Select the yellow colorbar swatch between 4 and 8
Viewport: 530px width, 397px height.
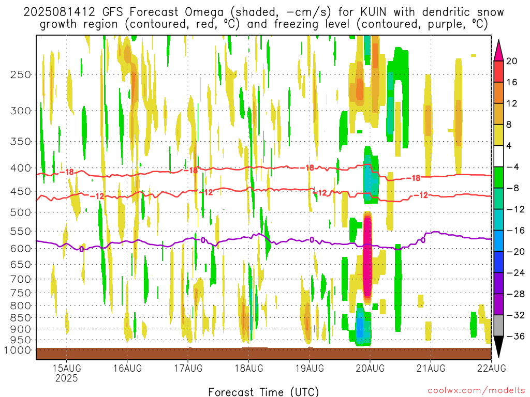click(498, 135)
